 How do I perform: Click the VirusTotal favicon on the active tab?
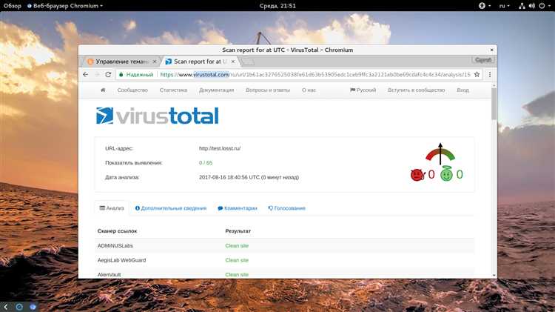[x=169, y=62]
